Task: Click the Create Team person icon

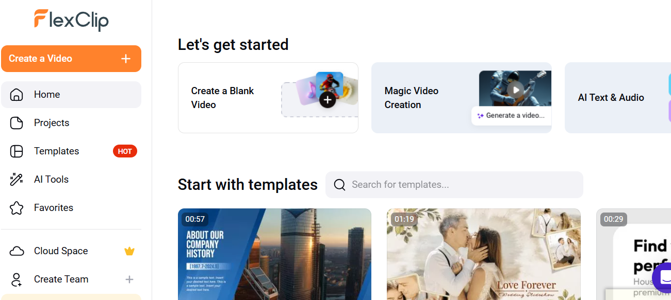Action: pyautogui.click(x=17, y=279)
